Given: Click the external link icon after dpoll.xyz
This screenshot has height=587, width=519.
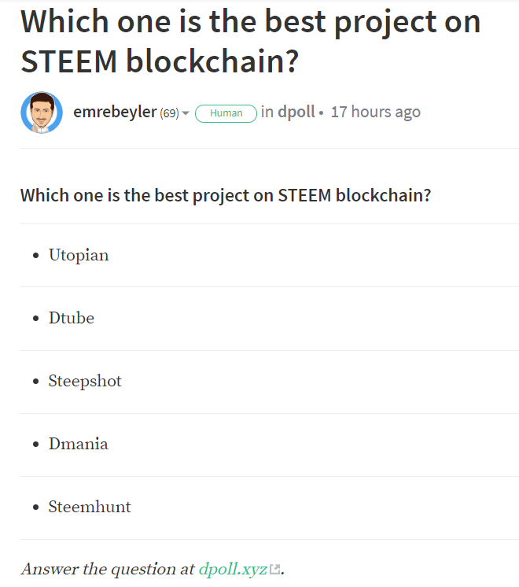Looking at the screenshot, I should tap(274, 570).
